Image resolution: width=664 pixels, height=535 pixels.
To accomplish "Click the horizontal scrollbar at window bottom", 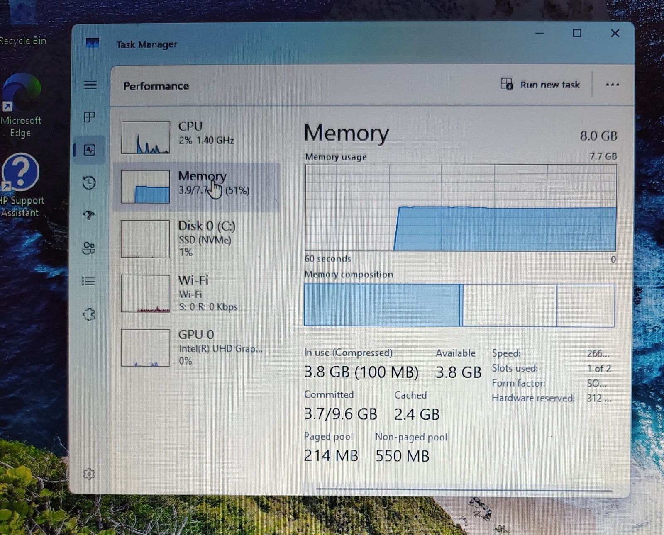I will (464, 490).
